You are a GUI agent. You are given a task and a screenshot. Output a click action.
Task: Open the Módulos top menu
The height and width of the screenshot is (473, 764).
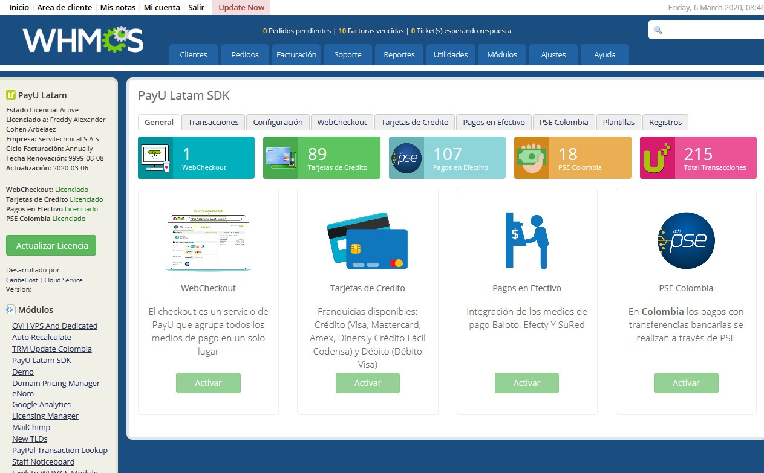pos(502,54)
